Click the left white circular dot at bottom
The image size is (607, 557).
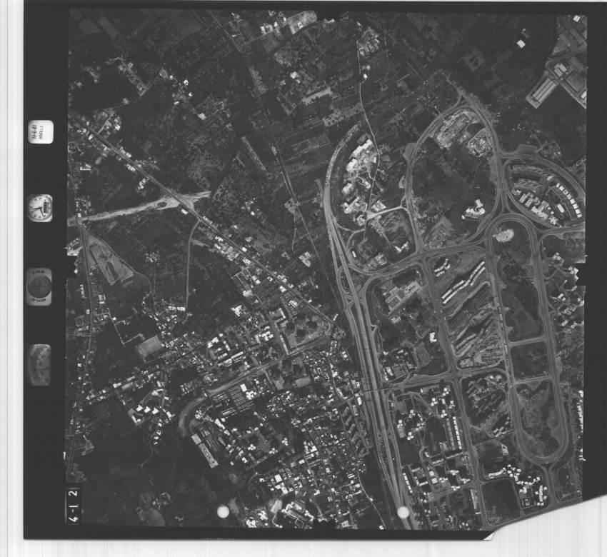click(223, 511)
